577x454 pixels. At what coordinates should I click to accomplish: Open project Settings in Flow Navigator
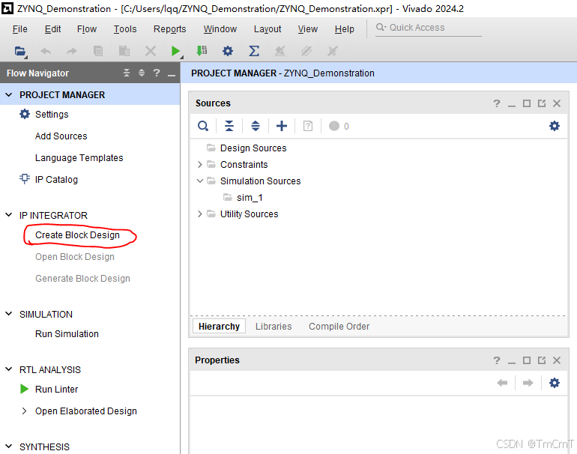coord(52,115)
